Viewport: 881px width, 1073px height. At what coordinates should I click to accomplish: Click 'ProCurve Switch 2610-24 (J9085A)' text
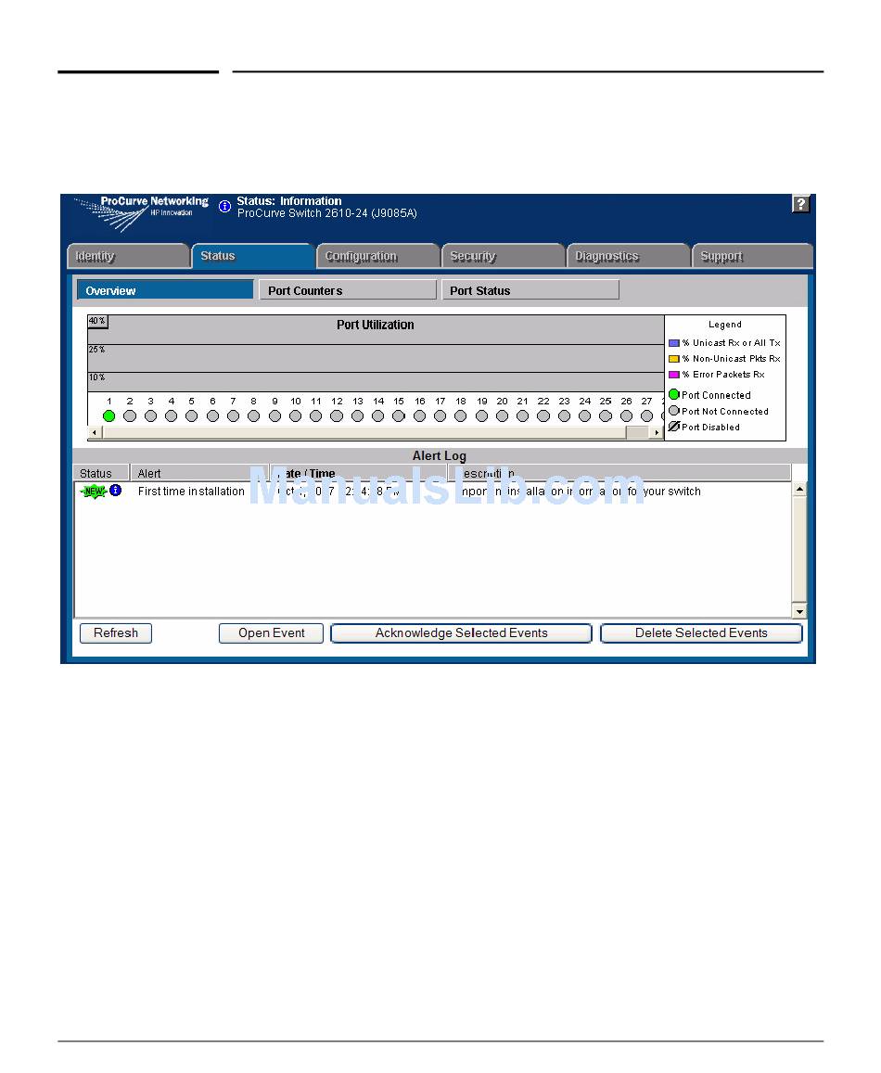point(327,213)
